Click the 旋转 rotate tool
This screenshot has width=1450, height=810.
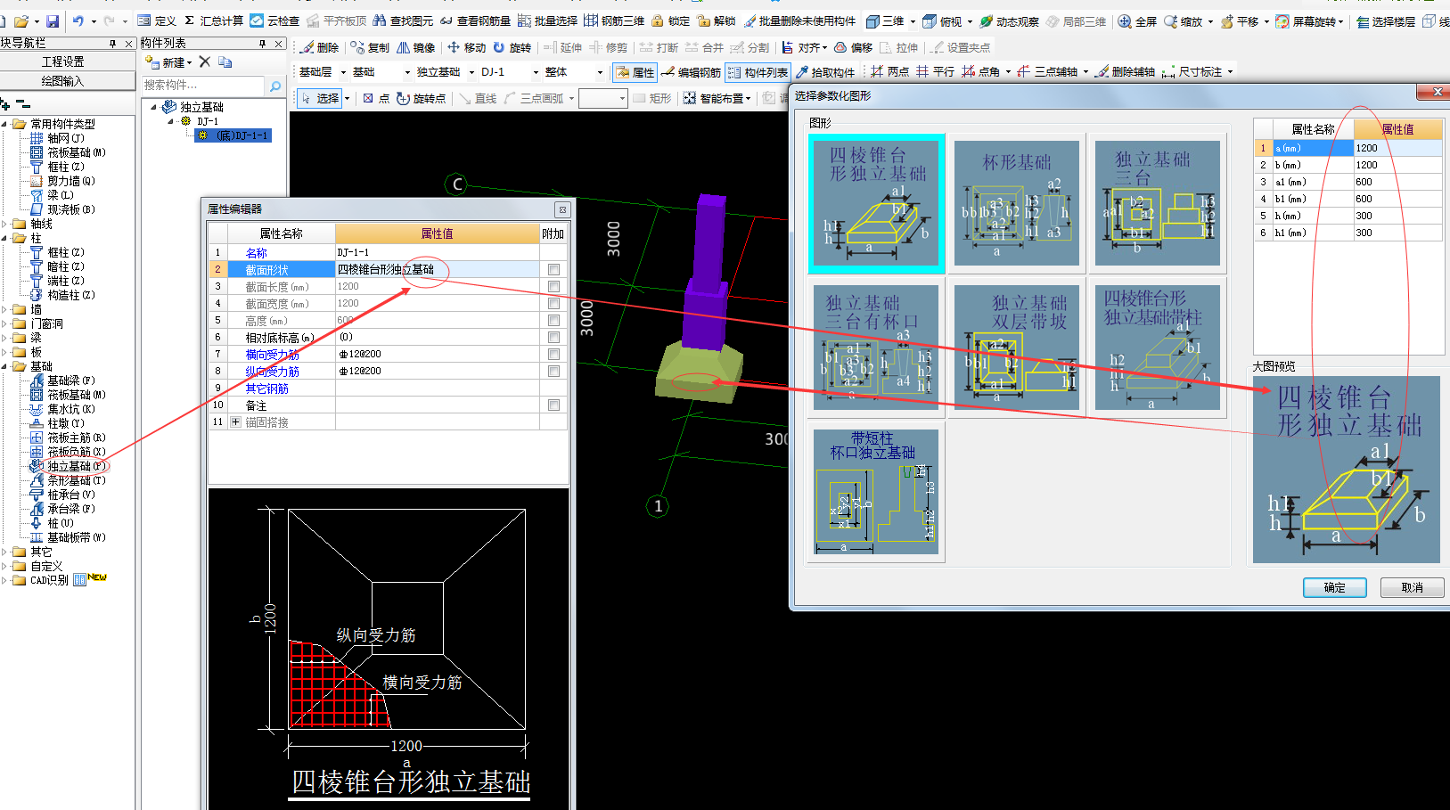512,47
